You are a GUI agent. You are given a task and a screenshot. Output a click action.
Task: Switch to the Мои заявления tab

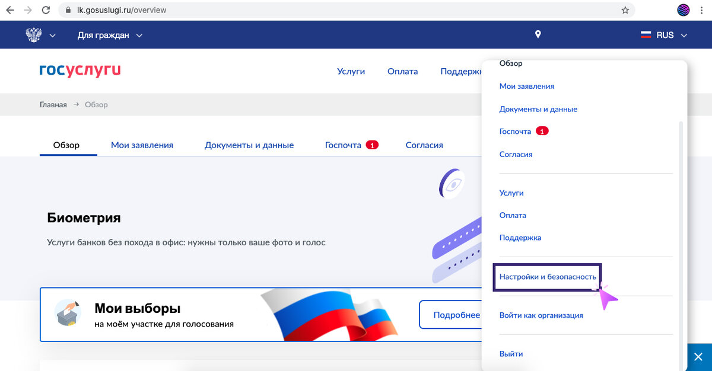coord(142,145)
